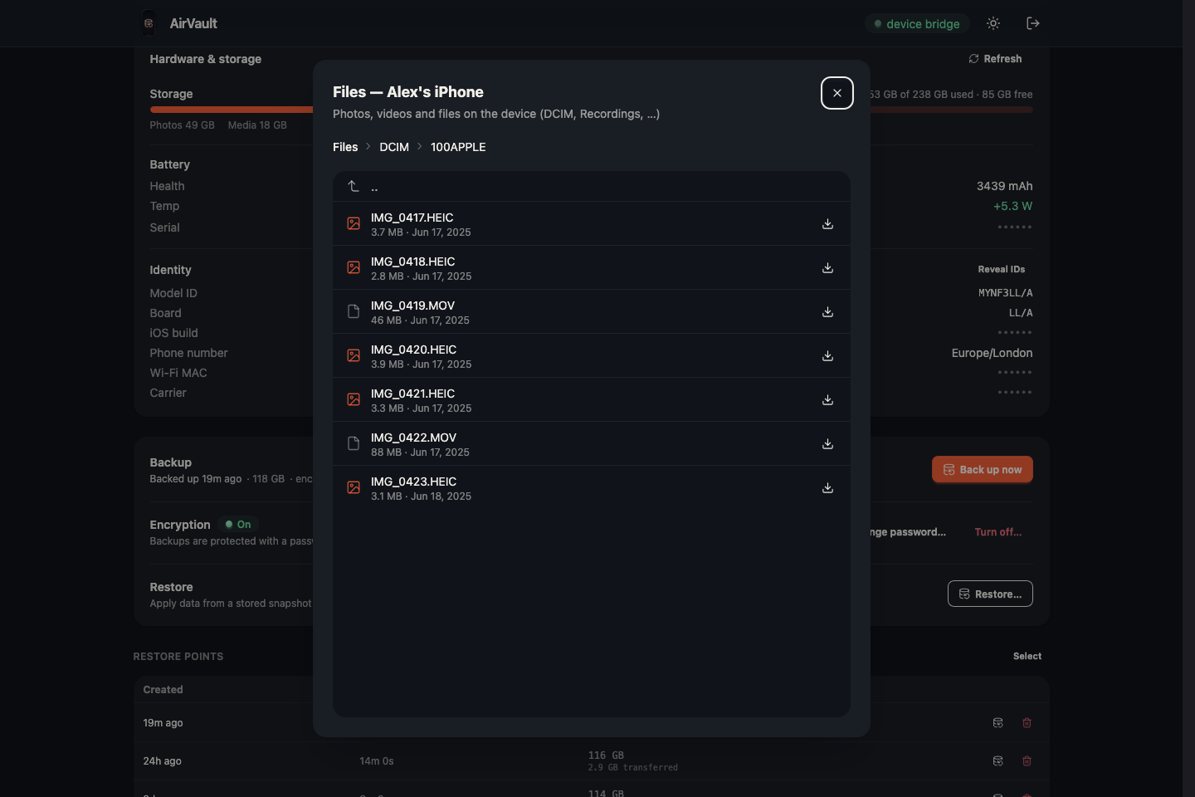The height and width of the screenshot is (797, 1195).
Task: Click the 3439 mAh battery value
Action: (x=1004, y=186)
